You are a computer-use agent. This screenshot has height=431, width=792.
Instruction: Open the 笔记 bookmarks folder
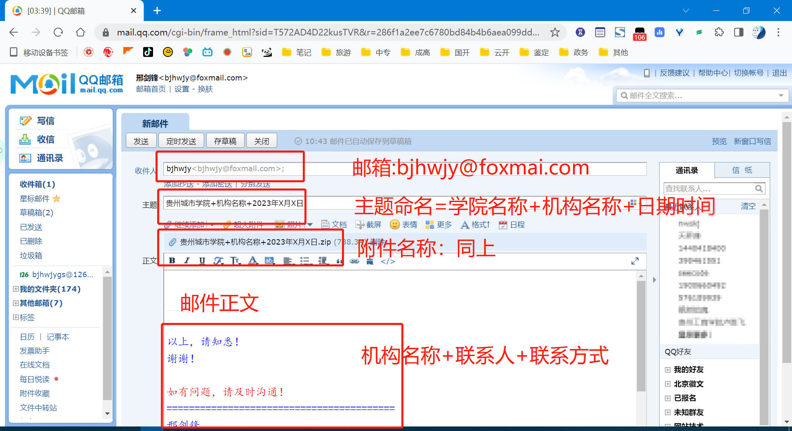tap(297, 52)
